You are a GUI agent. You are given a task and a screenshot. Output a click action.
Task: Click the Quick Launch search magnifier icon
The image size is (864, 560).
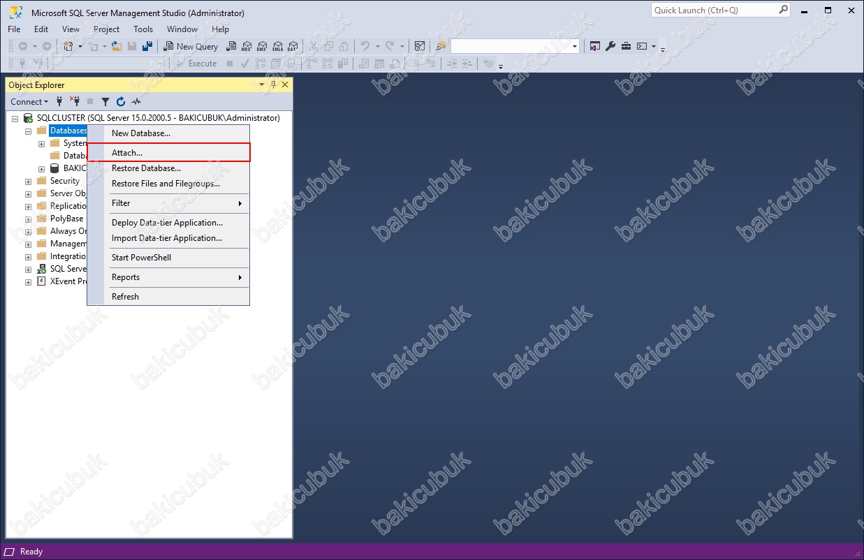(783, 10)
